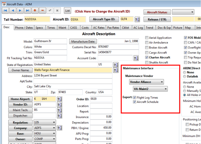
Task: Delete record using the minus icon
Action: tap(42, 11)
